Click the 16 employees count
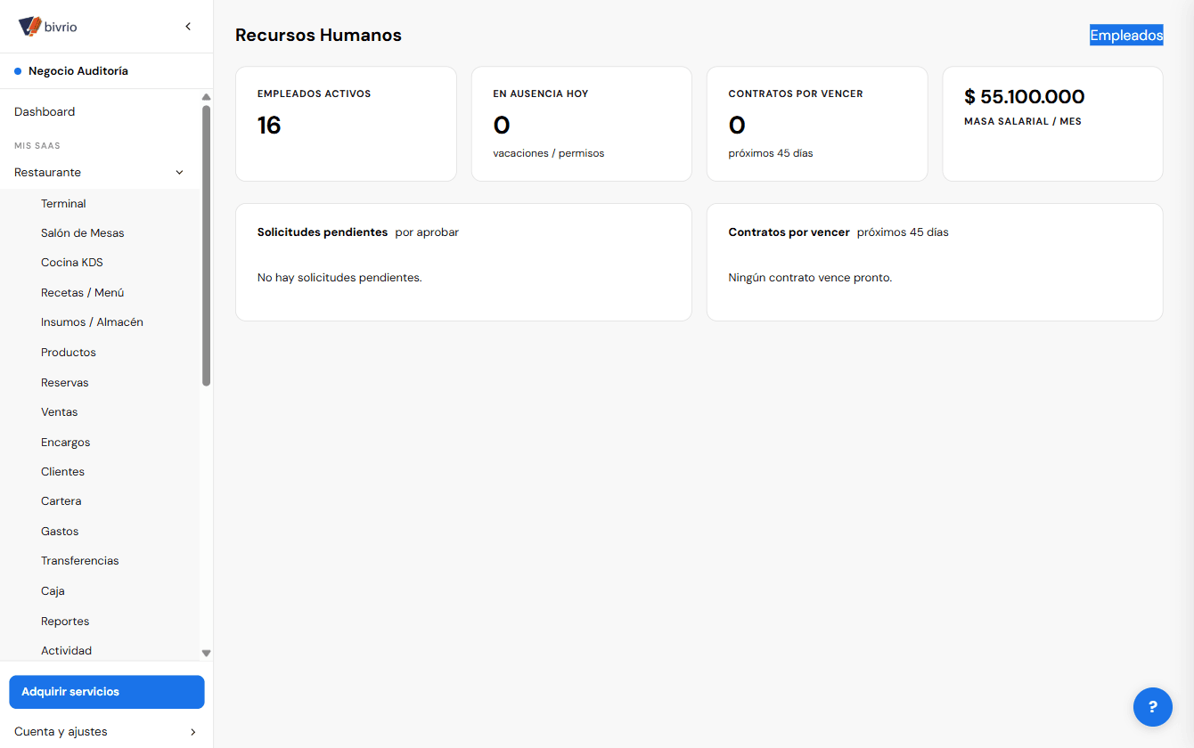 point(269,126)
